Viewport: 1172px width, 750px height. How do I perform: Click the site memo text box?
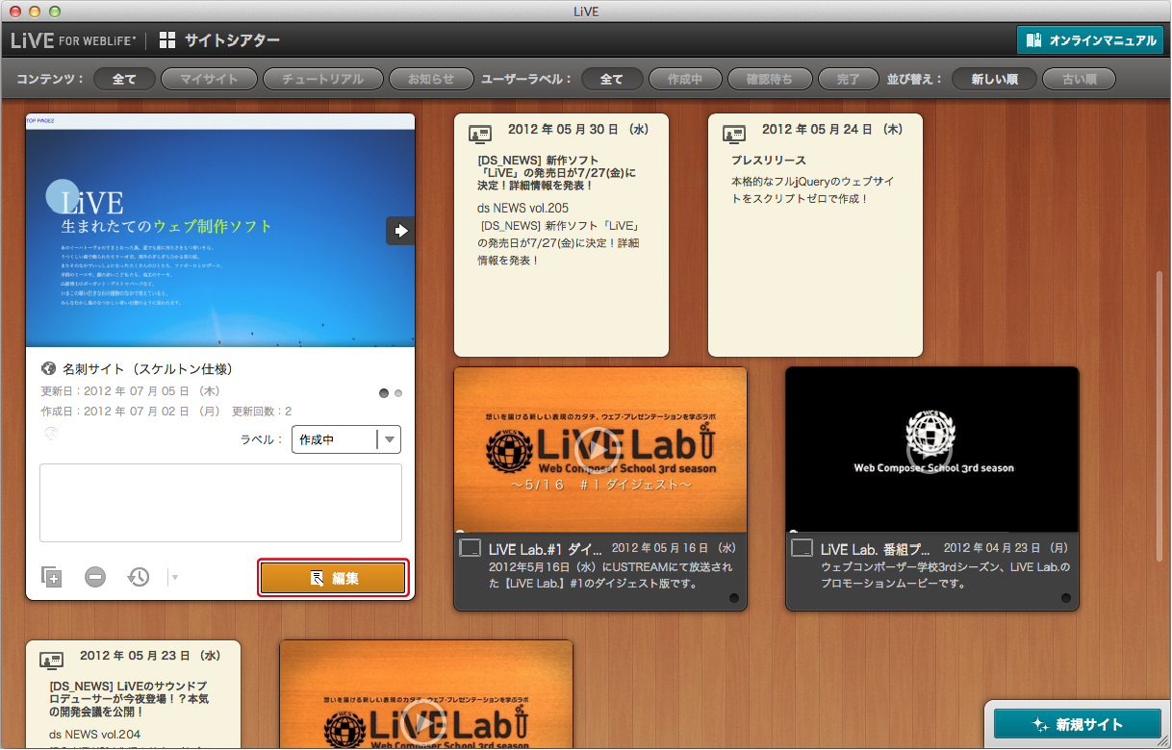click(x=220, y=503)
